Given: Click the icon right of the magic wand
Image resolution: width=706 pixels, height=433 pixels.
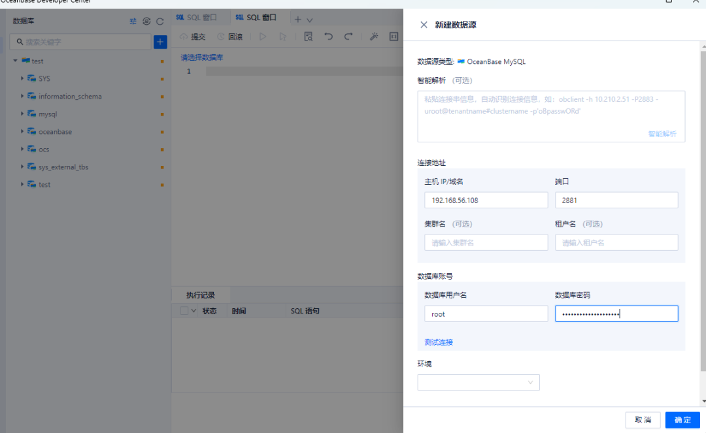Looking at the screenshot, I should [394, 37].
